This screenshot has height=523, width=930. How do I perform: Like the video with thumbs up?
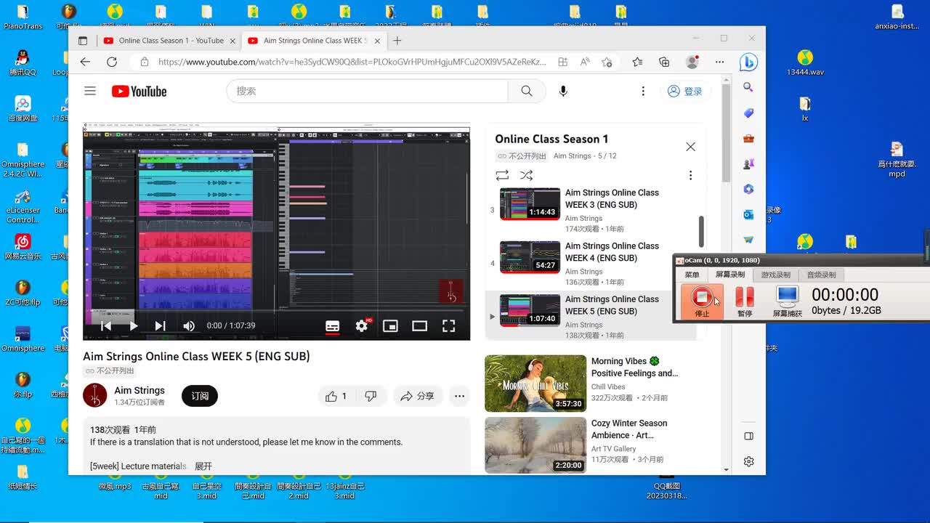pyautogui.click(x=336, y=396)
